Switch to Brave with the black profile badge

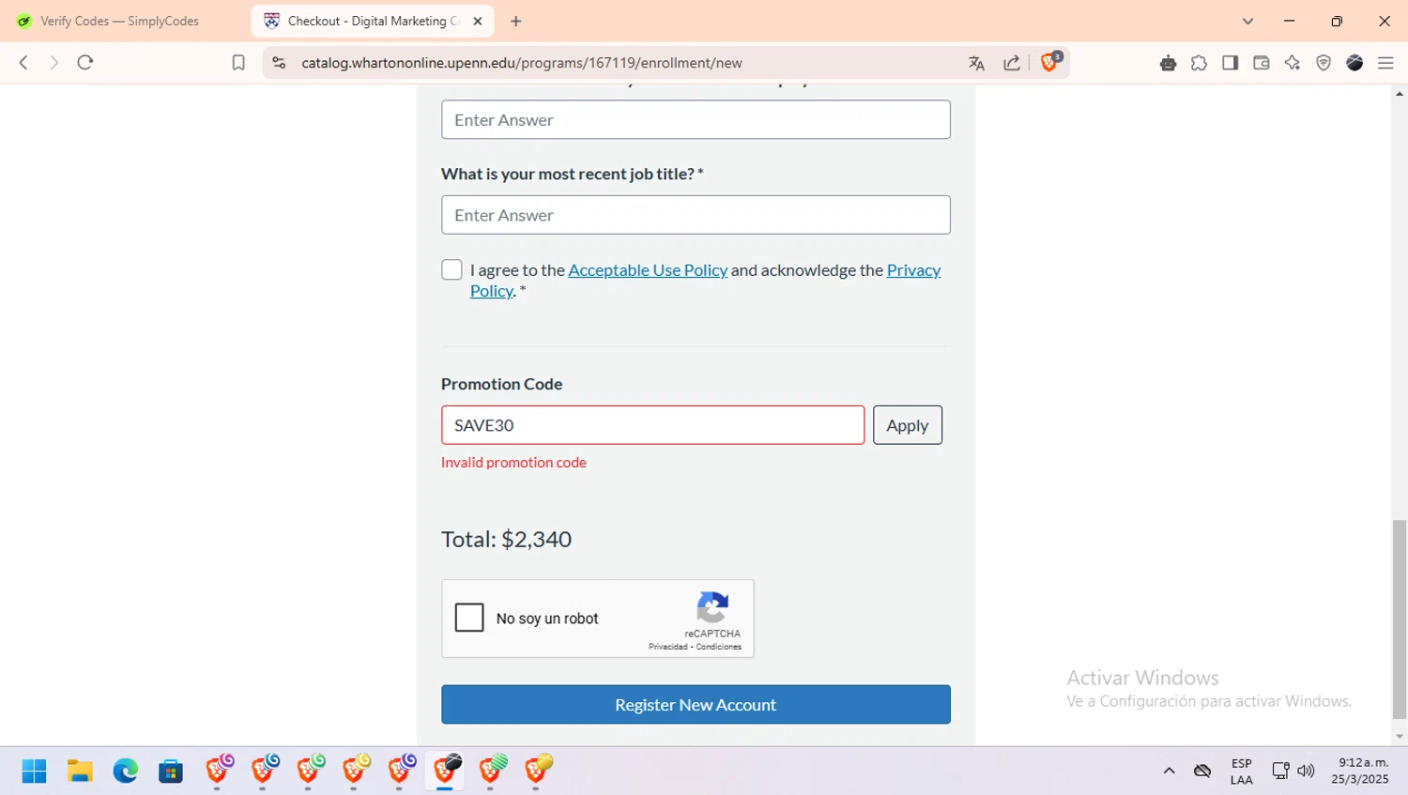(x=446, y=770)
